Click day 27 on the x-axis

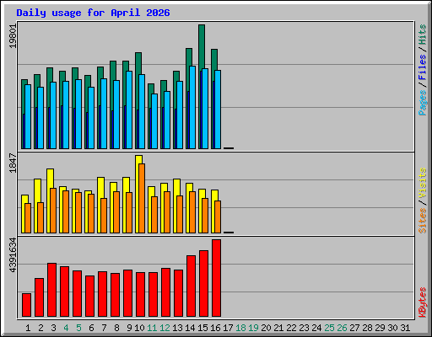click(x=354, y=328)
